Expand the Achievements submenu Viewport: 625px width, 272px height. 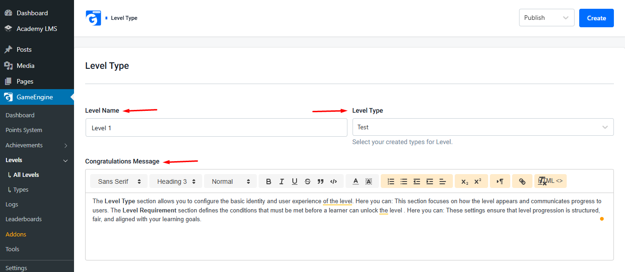(66, 145)
